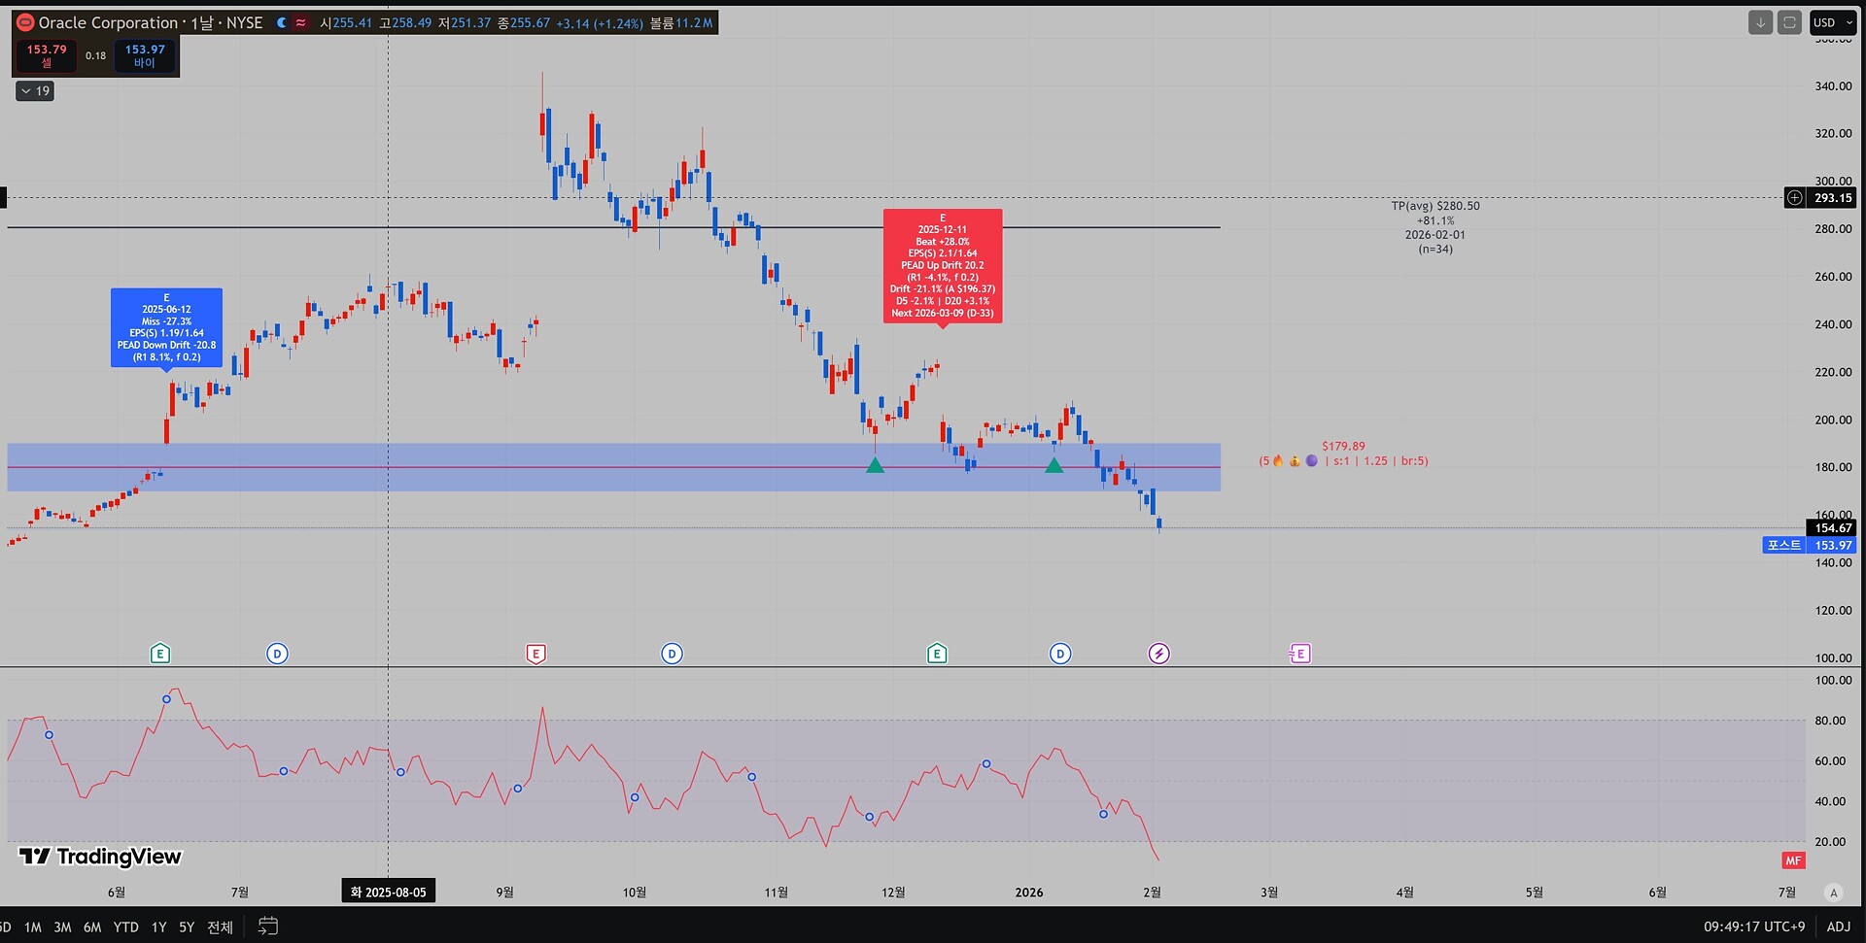This screenshot has width=1866, height=943.
Task: Open the 09:49:17 UTC+9 timezone menu
Action: coord(1754,926)
